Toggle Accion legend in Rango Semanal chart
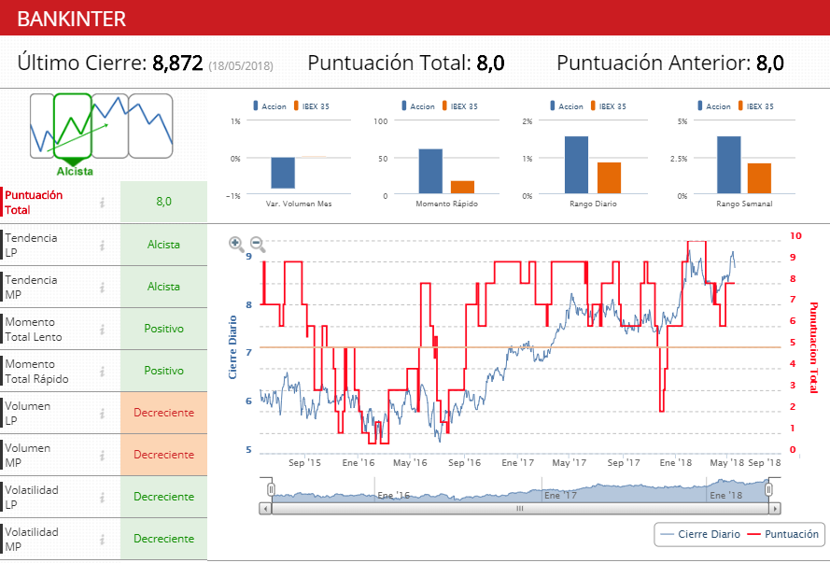Screen dimensions: 830x563 (714, 106)
